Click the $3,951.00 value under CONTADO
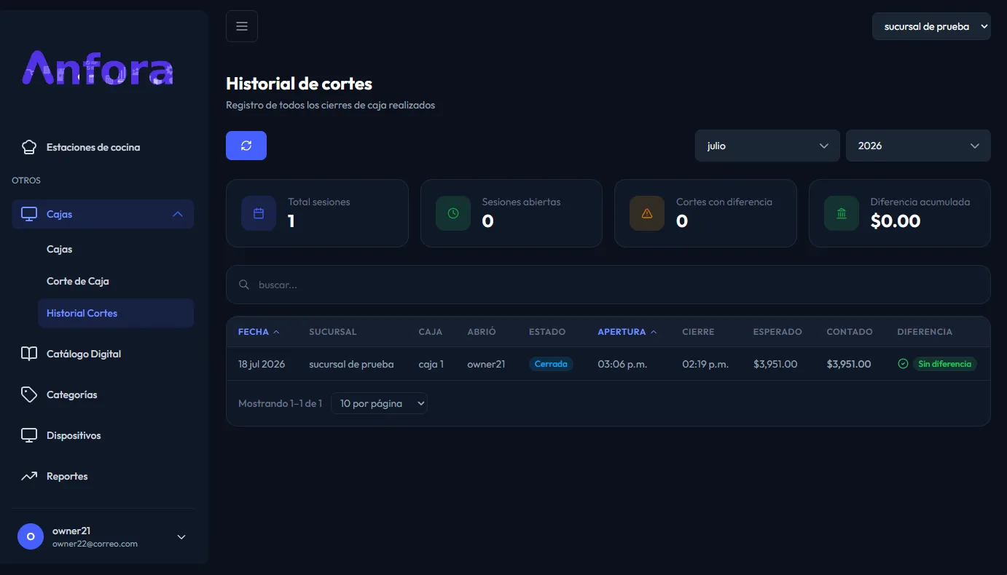 pyautogui.click(x=849, y=364)
